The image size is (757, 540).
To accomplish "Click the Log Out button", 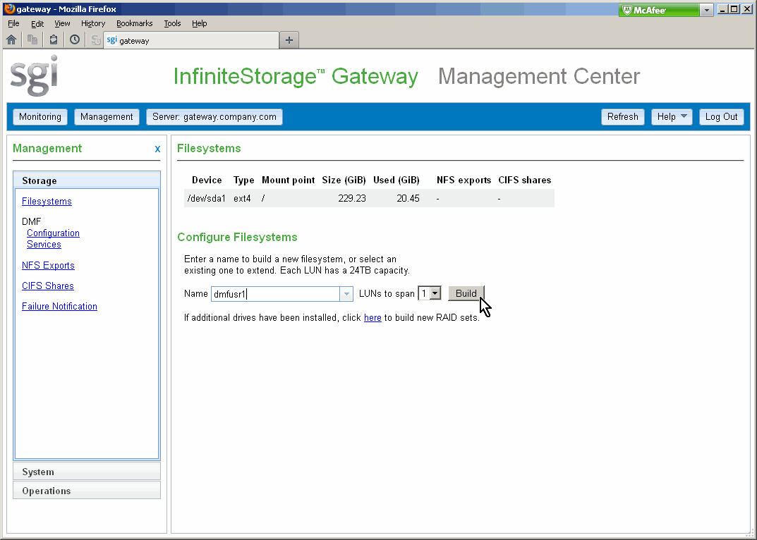I will [x=721, y=117].
